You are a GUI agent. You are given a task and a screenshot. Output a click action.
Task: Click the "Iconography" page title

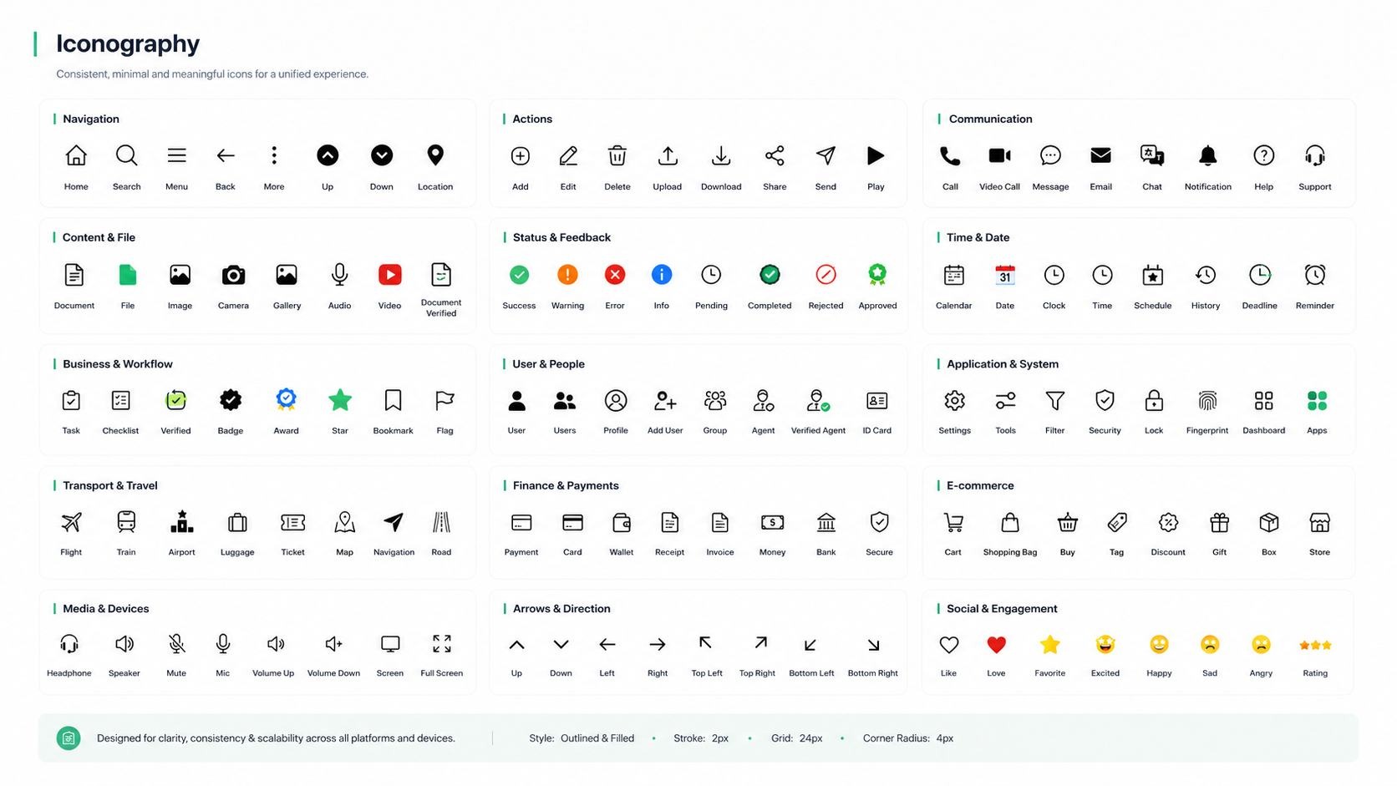click(x=128, y=43)
